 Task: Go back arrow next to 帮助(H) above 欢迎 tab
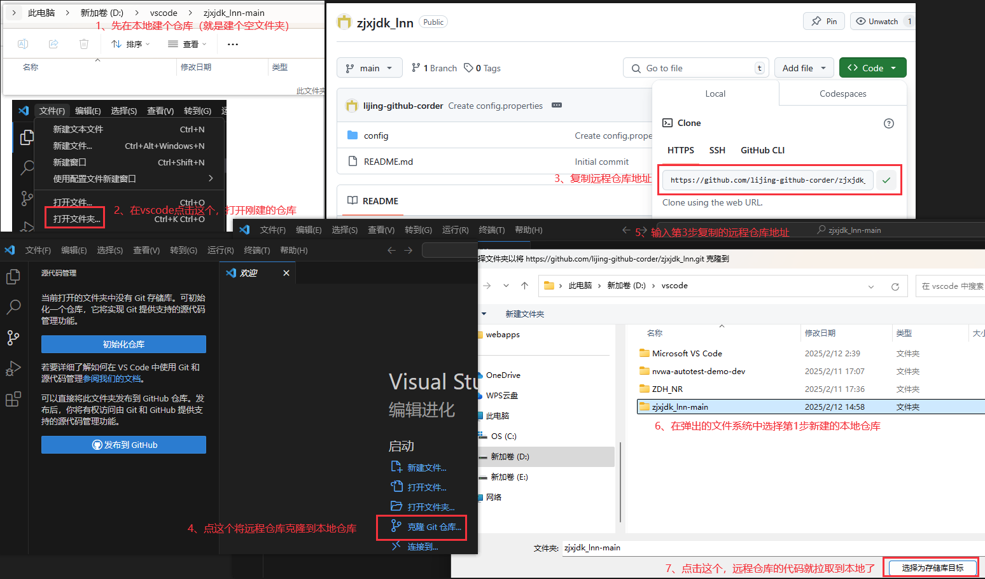point(392,250)
